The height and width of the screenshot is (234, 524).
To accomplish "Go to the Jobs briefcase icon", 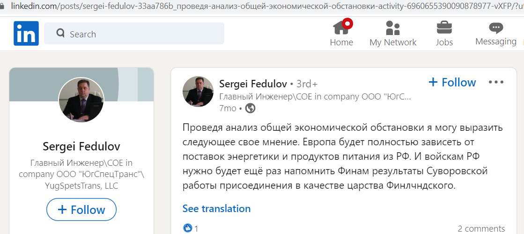I will pyautogui.click(x=444, y=28).
